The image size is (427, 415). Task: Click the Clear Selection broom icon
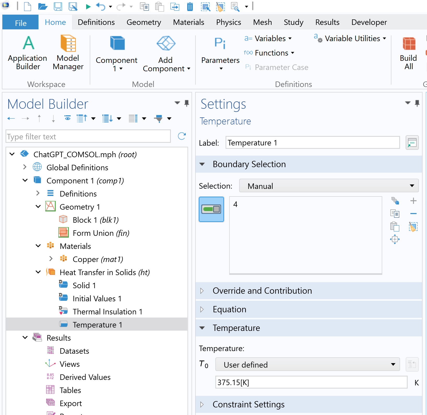[x=413, y=227]
